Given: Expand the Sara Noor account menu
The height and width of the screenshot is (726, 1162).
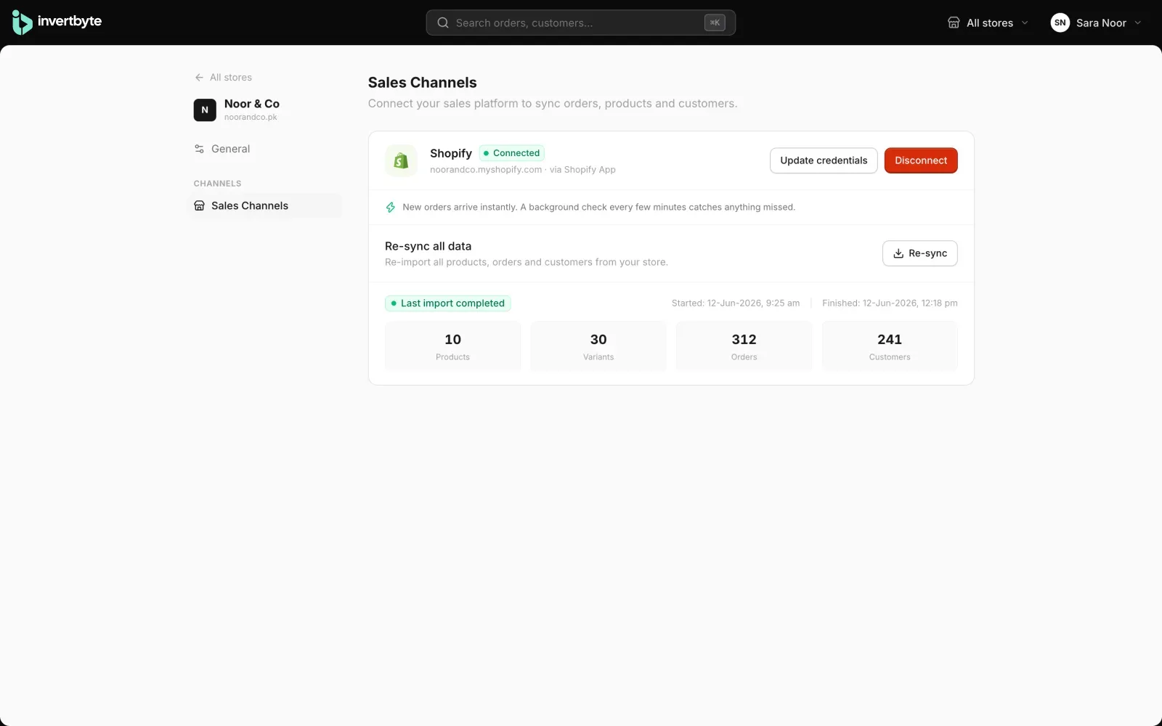Looking at the screenshot, I should tap(1096, 23).
